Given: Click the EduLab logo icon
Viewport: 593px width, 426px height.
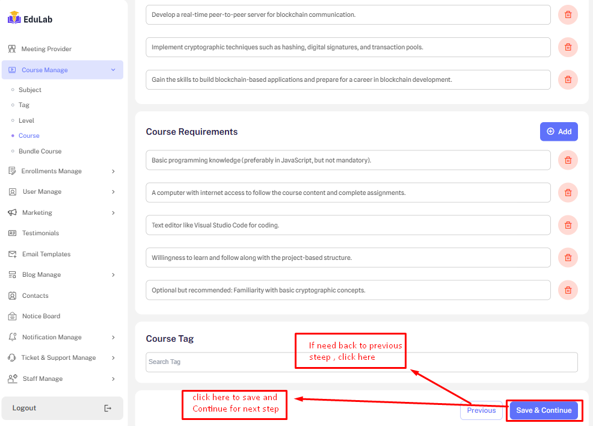Looking at the screenshot, I should coord(14,19).
